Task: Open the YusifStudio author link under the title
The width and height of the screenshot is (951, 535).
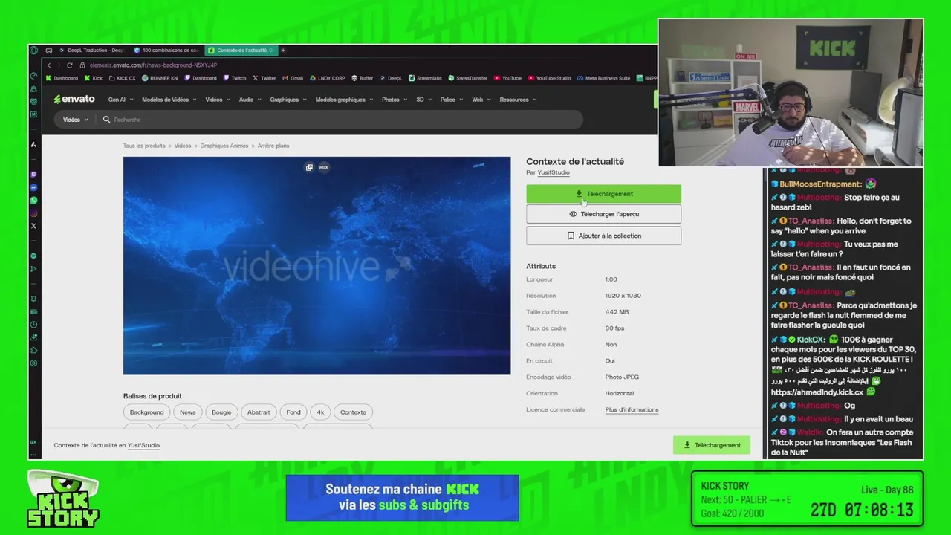Action: coord(554,172)
